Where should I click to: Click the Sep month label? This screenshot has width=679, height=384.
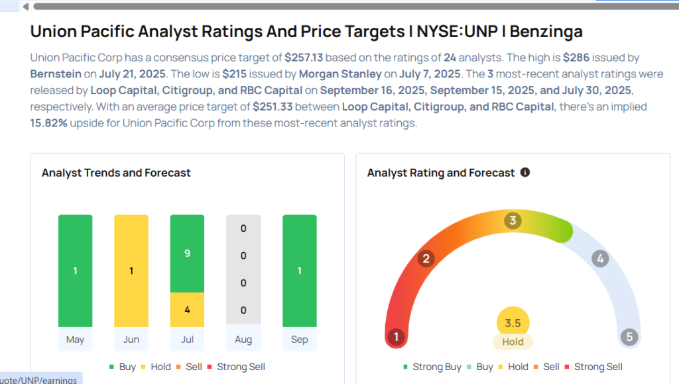[299, 340]
